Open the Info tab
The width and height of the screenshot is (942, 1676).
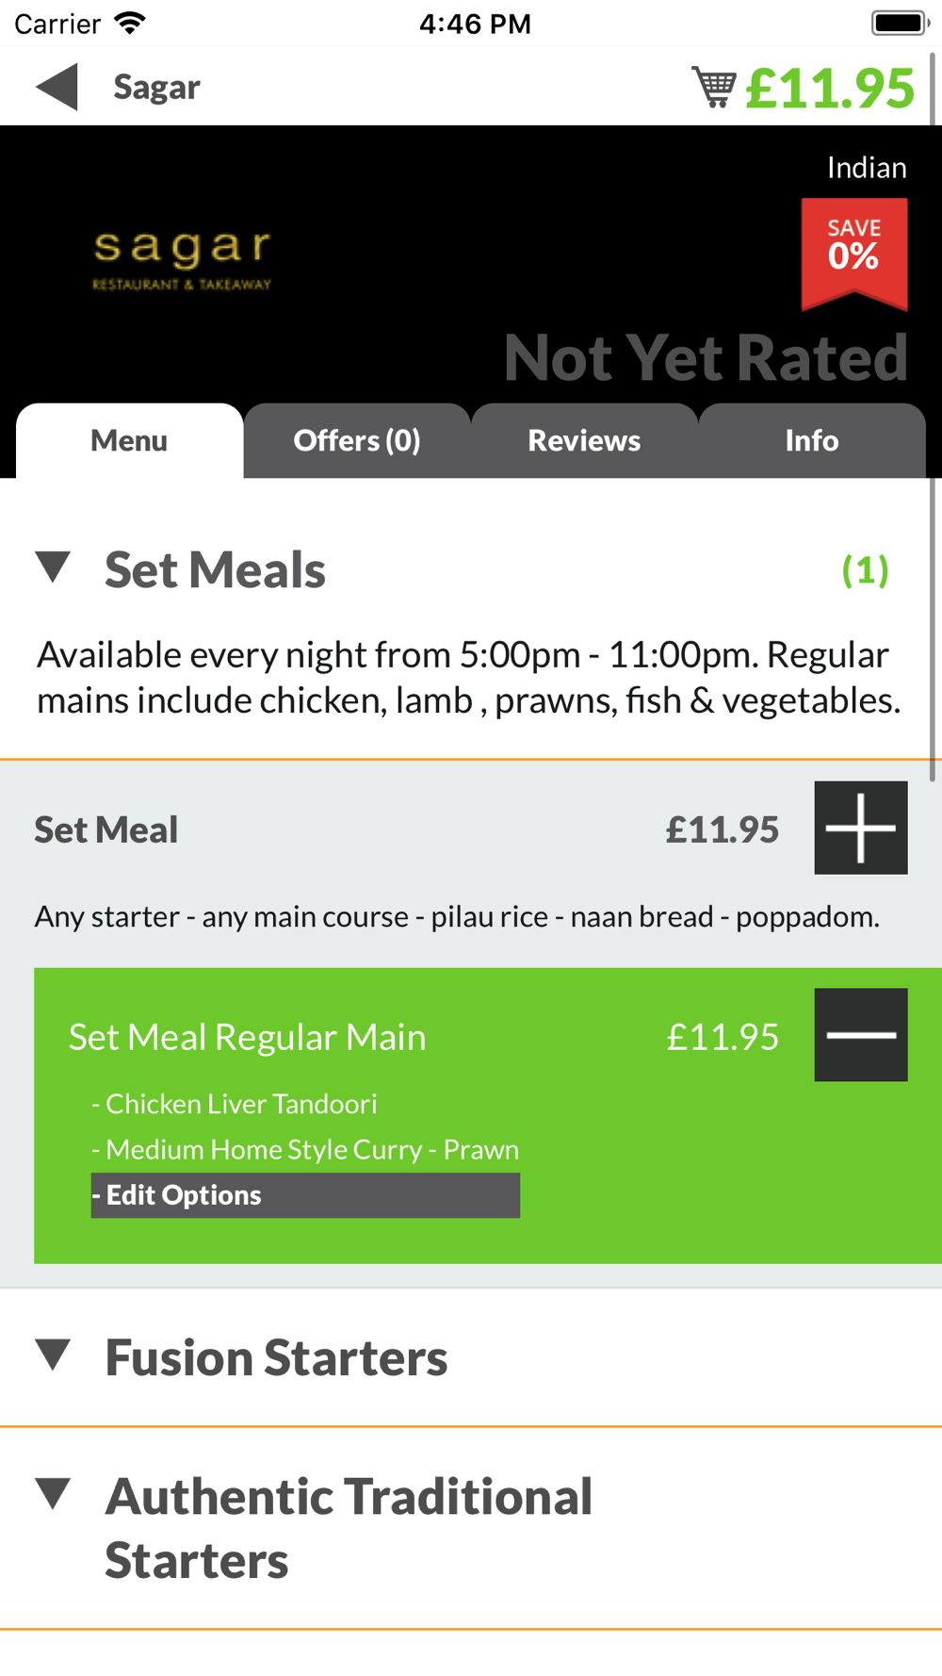pyautogui.click(x=812, y=440)
